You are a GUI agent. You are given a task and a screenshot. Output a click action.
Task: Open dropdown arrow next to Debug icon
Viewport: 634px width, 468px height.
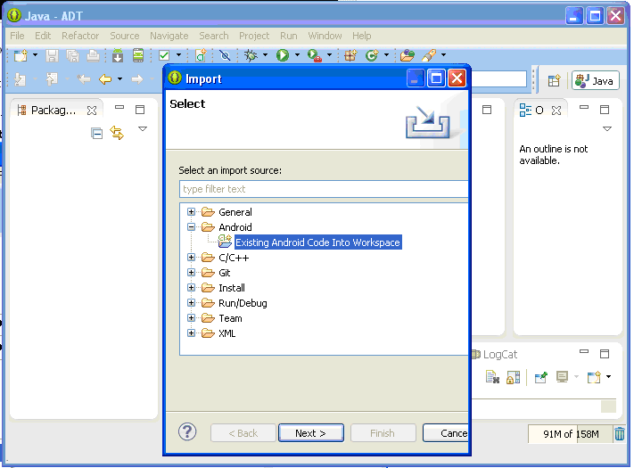(265, 55)
